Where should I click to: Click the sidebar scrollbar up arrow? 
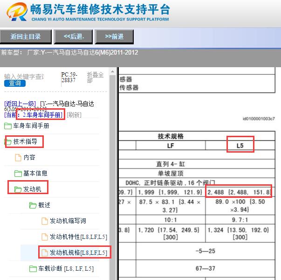[x=113, y=71]
